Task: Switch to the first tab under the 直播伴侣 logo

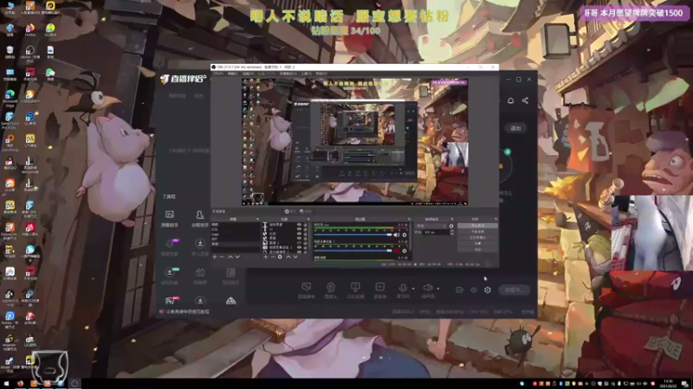Action: [178, 96]
